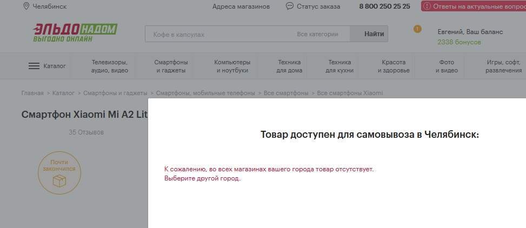Go to Смартфоны, мобильные телефоны breadcrumb

[x=205, y=93]
